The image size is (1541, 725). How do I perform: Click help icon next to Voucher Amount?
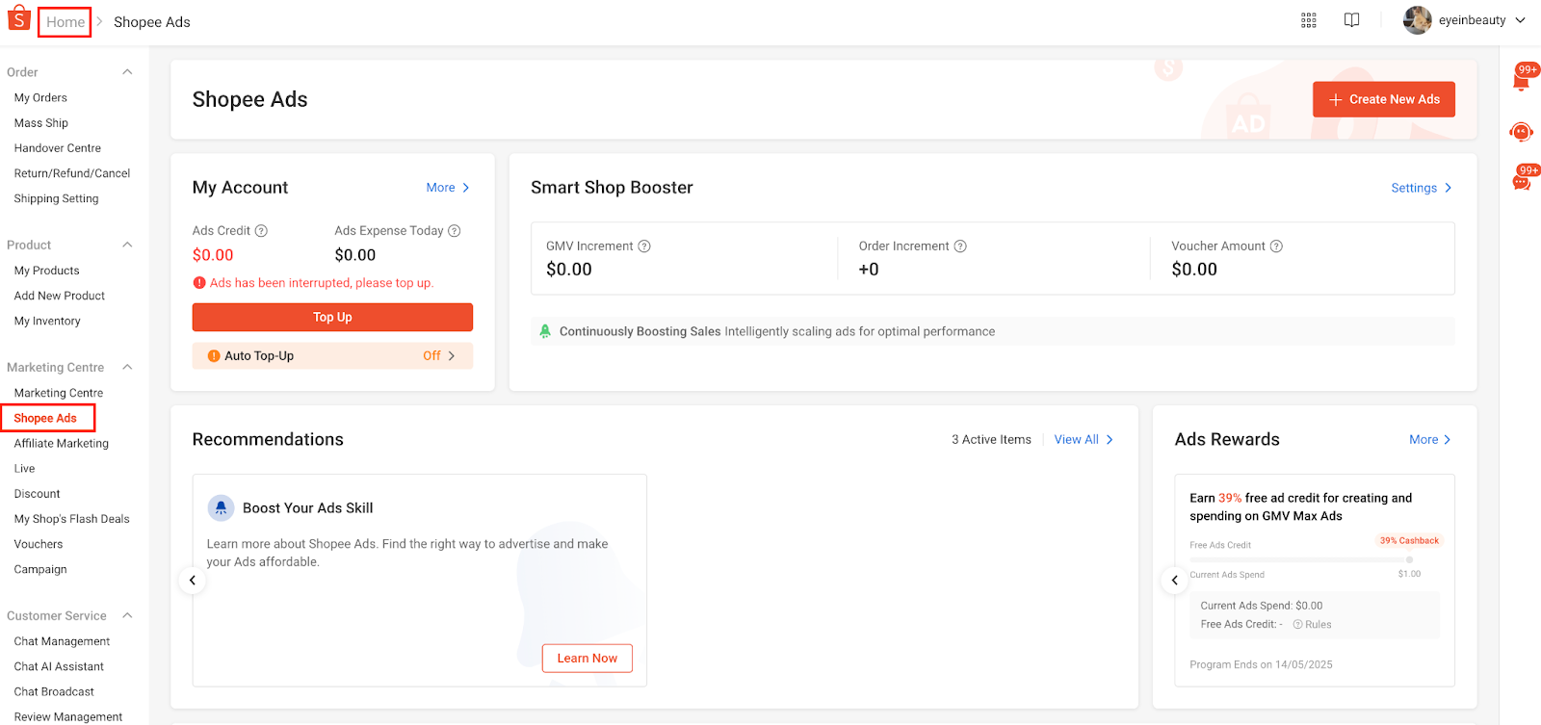[x=1276, y=246]
